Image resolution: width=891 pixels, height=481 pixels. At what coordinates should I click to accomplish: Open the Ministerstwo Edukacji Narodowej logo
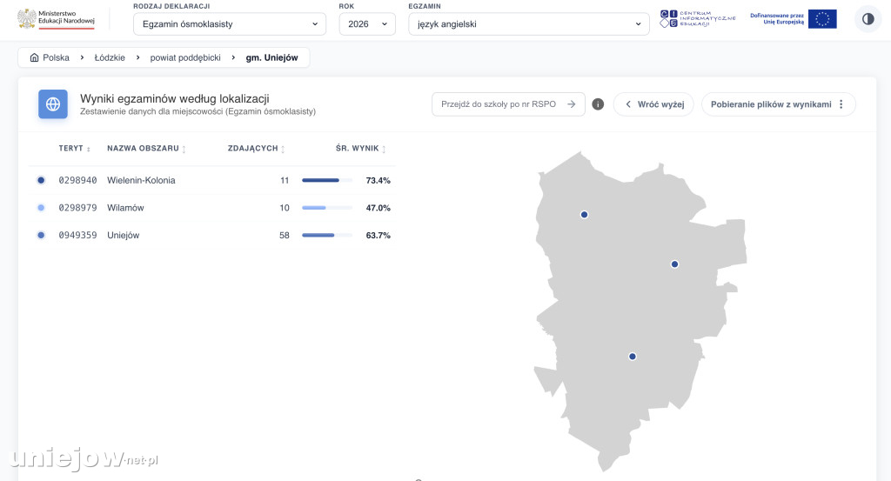(57, 19)
